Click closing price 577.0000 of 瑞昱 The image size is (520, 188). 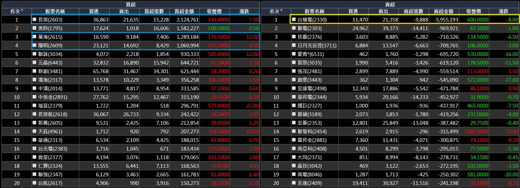coord(219,106)
